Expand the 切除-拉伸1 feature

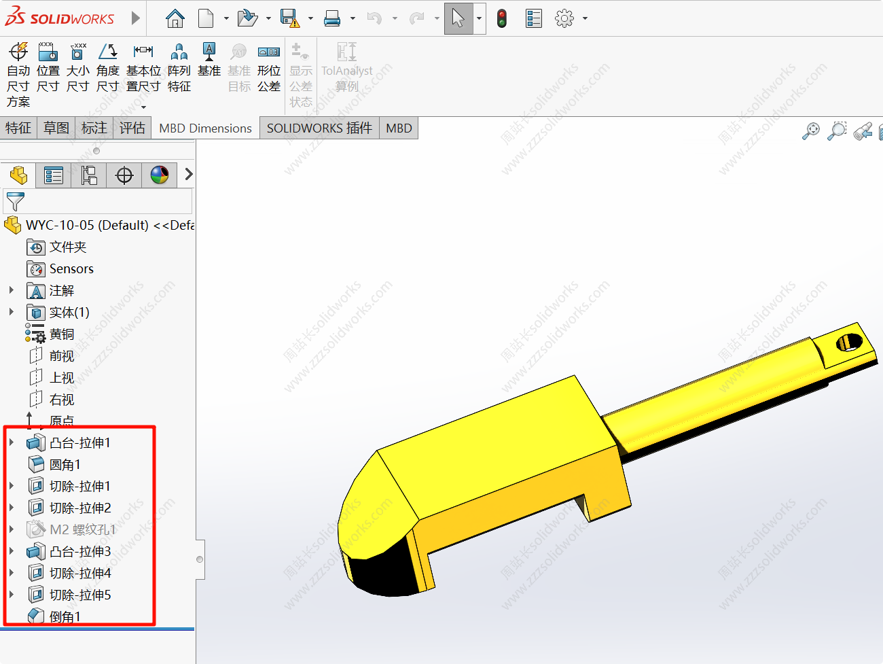click(12, 486)
